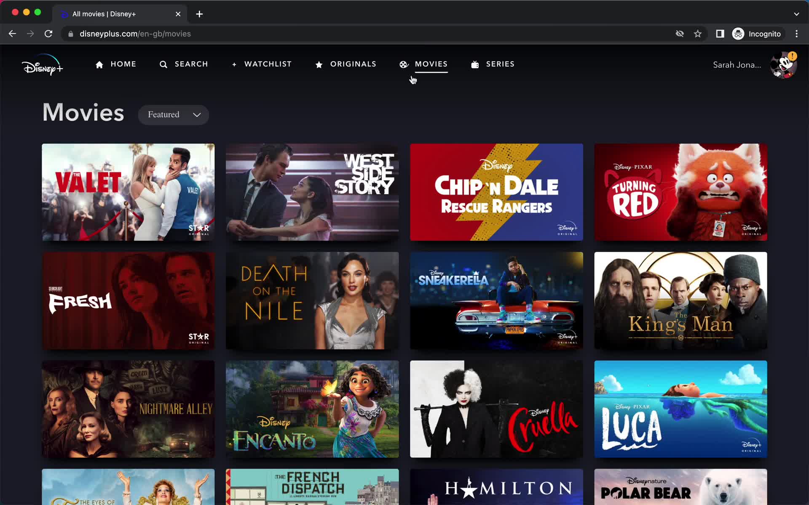Click the Originals star icon

319,64
